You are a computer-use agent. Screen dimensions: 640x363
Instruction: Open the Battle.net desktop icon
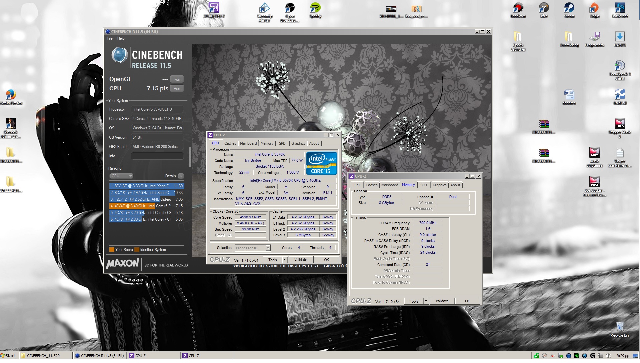620,10
